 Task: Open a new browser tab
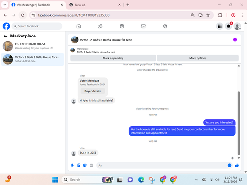pyautogui.click(x=128, y=5)
